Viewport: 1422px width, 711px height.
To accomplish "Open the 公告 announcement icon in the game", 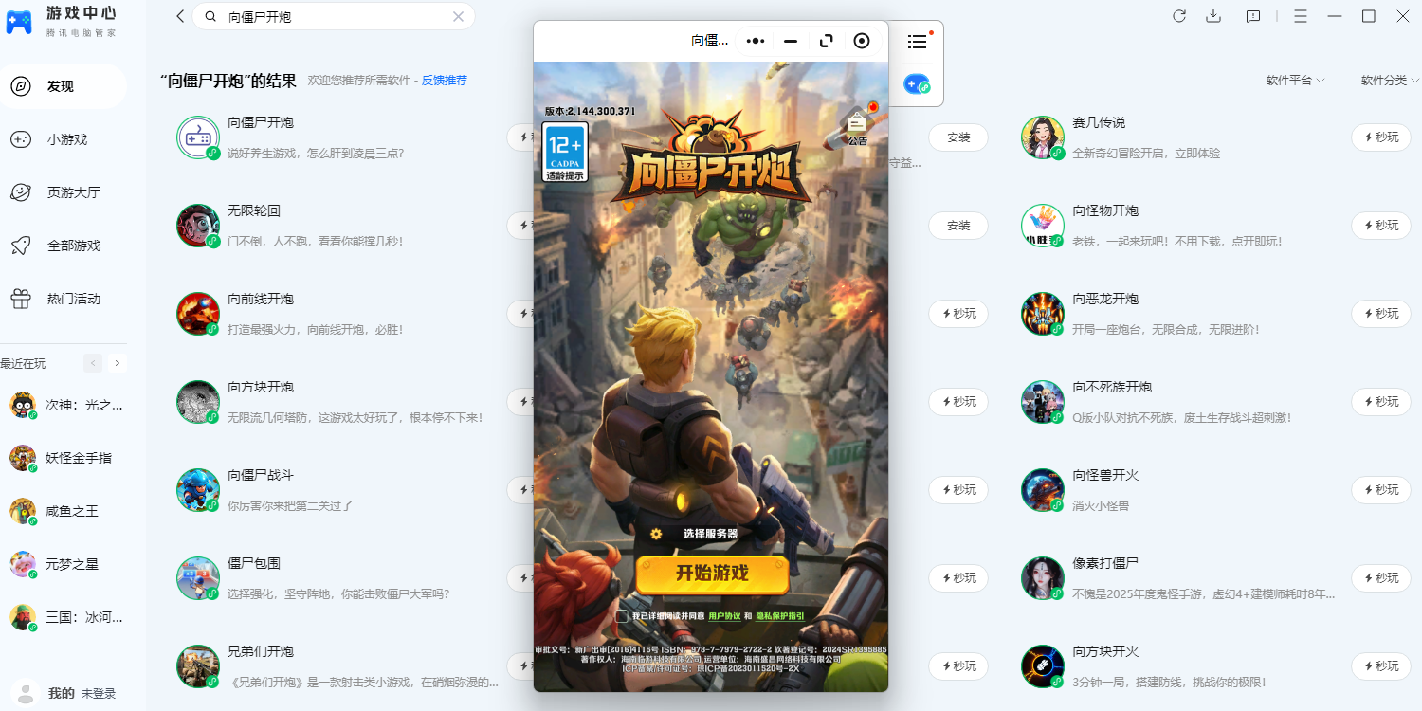I will [x=858, y=126].
